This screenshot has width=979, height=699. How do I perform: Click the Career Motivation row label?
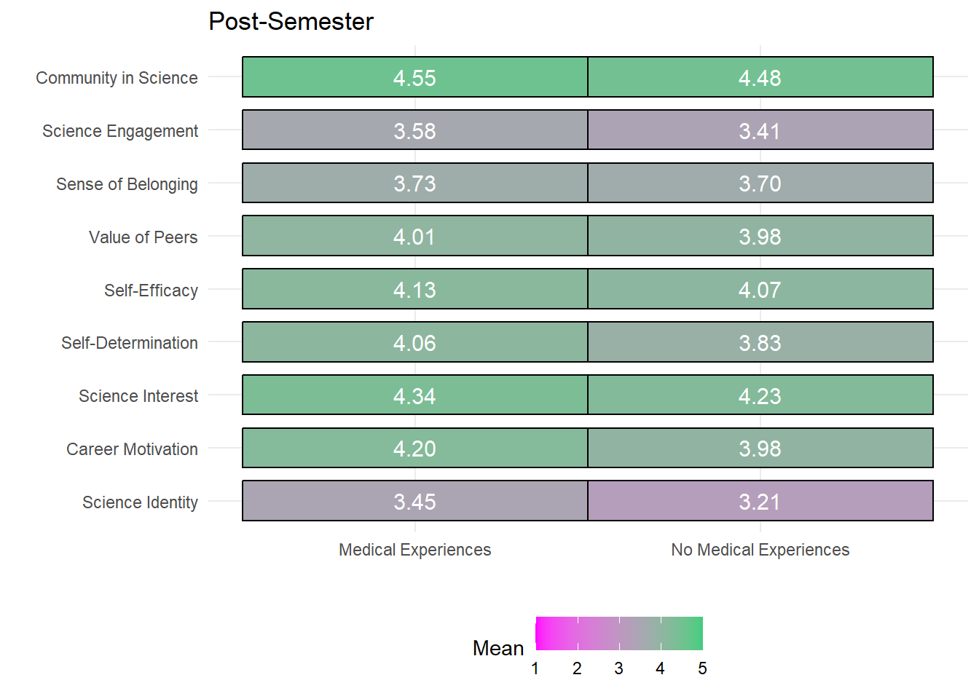click(132, 449)
